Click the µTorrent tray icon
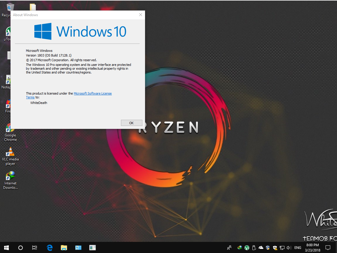337x253 pixels. pyautogui.click(x=247, y=248)
